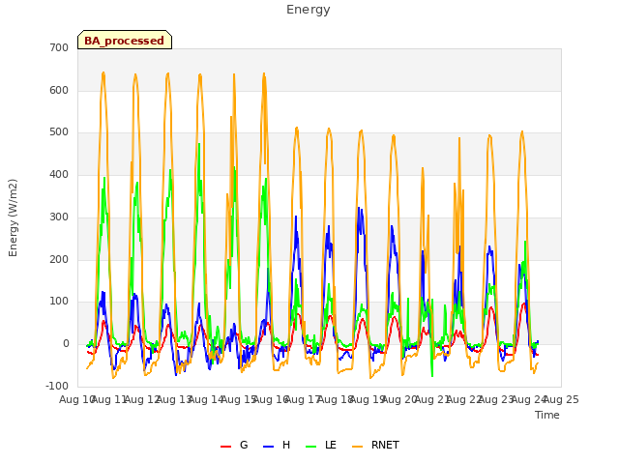The height and width of the screenshot is (464, 619).
Task: Click the Time x-axis label
Action: (547, 415)
